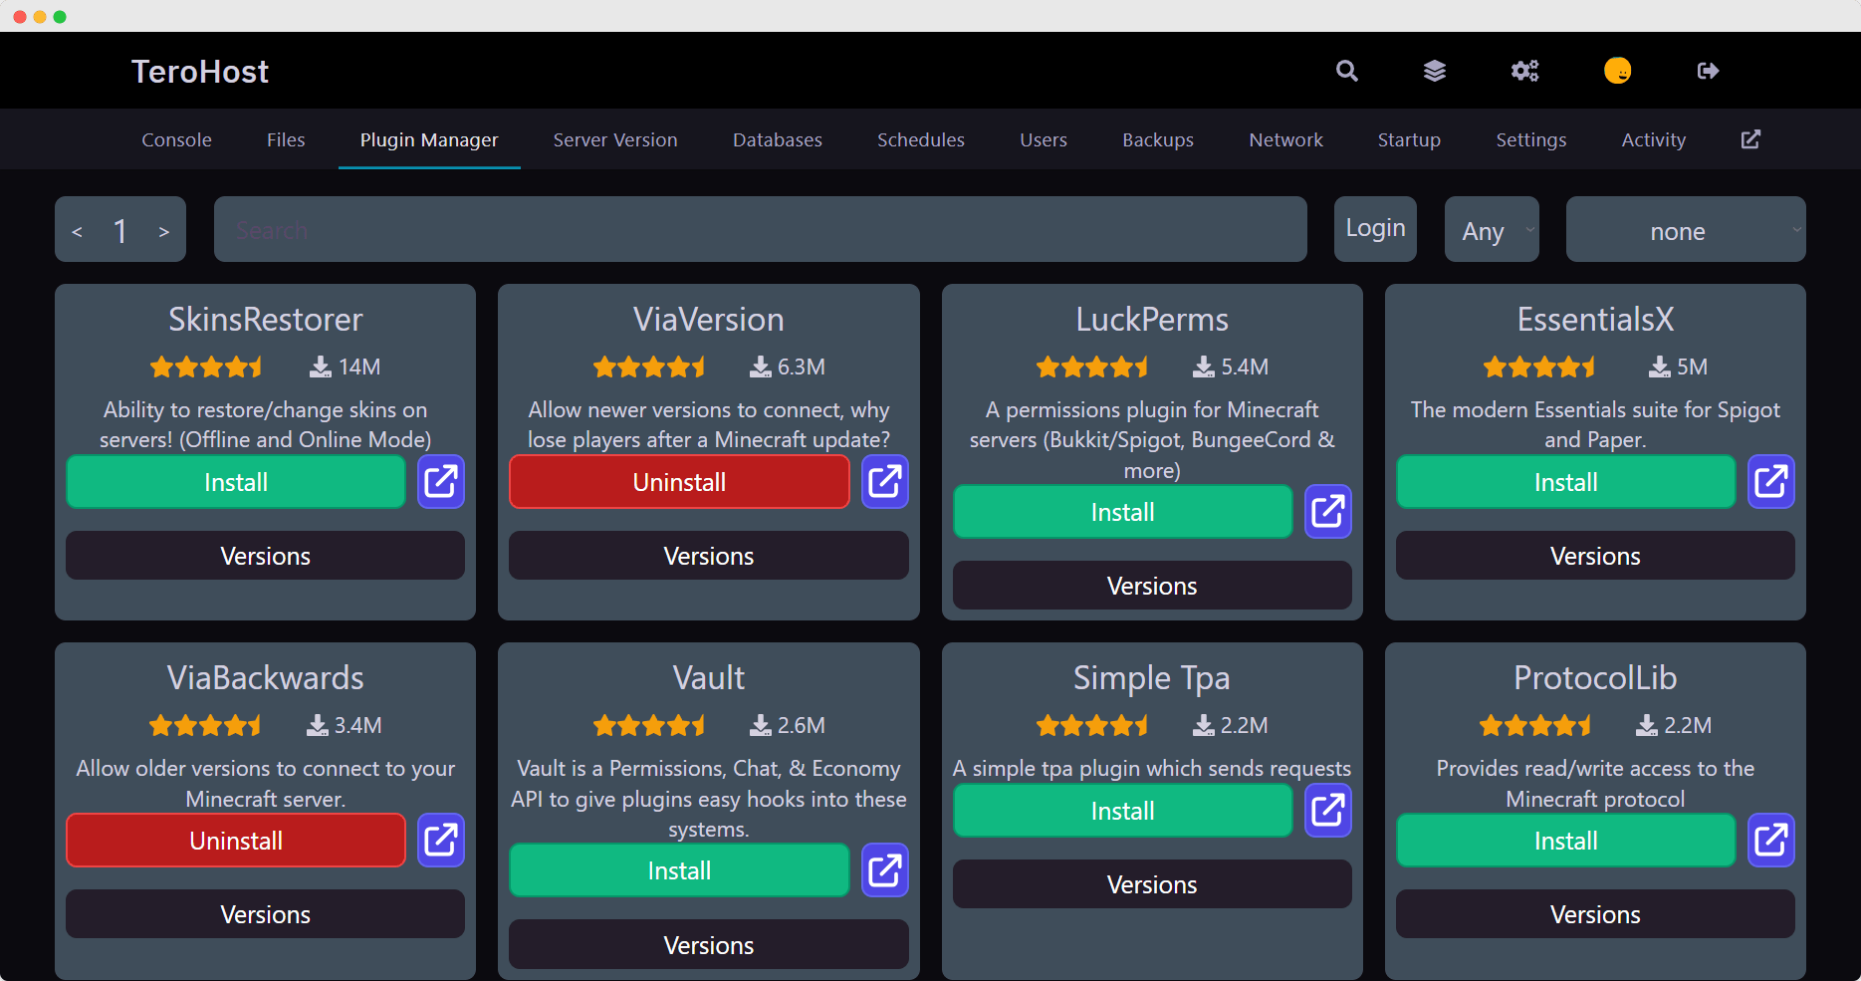Screen dimensions: 1861x981
Task: Show Versions for Simple Tpa
Action: [x=1151, y=884]
